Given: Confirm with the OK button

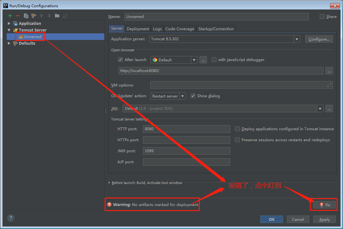Looking at the screenshot, I should click(x=272, y=219).
